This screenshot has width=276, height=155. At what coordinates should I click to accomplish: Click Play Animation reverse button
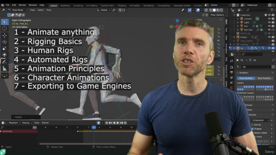114,123
